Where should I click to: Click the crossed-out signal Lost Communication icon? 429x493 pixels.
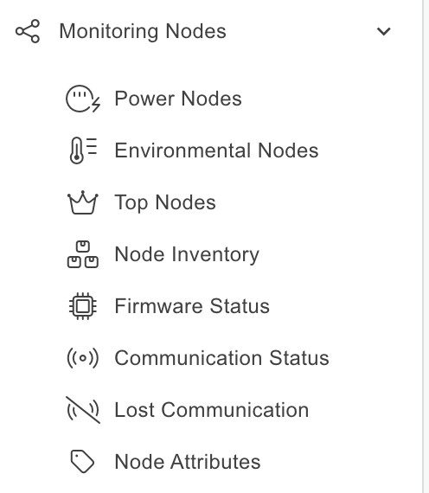pos(83,410)
